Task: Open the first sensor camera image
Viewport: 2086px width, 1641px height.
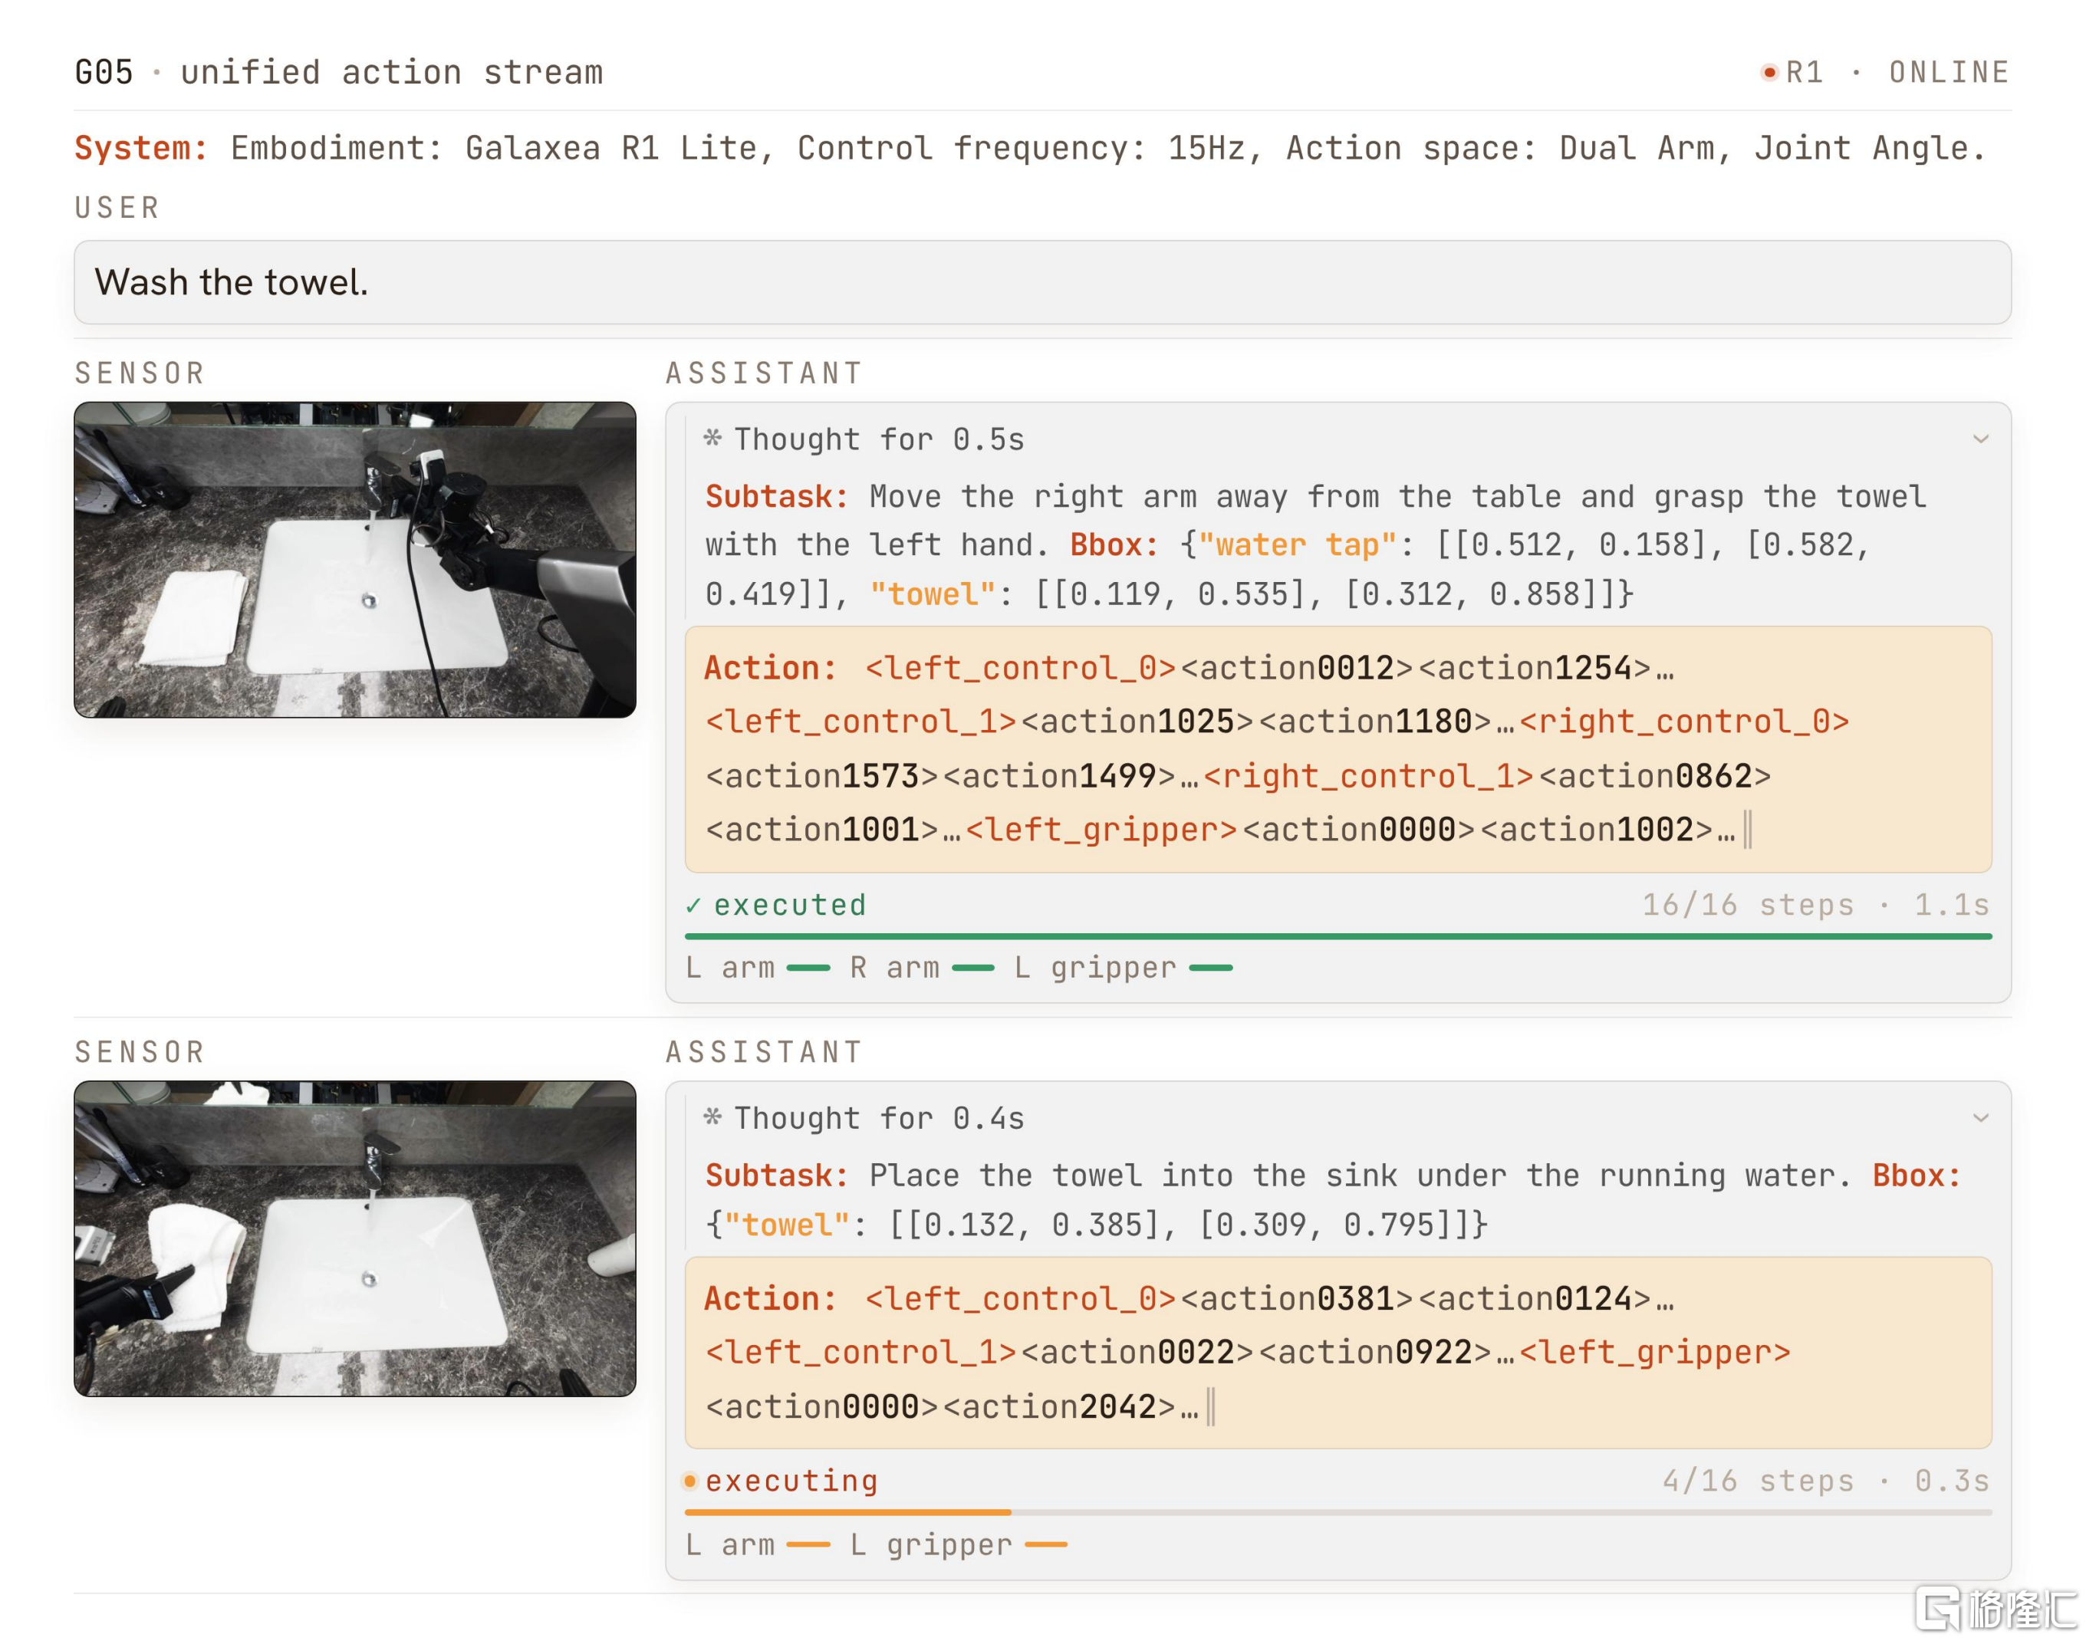Action: coord(354,559)
